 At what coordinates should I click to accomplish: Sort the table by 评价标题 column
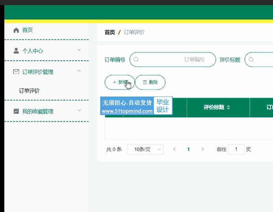pyautogui.click(x=228, y=108)
